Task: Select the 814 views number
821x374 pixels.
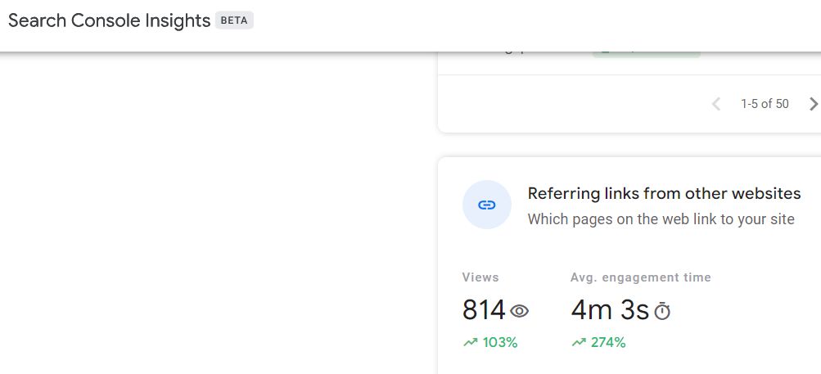Action: point(483,310)
